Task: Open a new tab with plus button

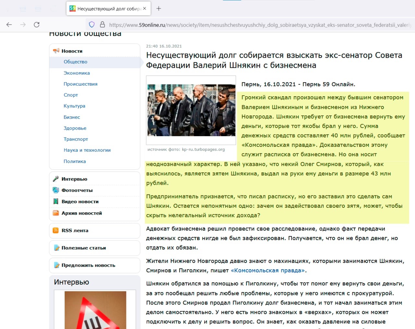Action: click(x=159, y=9)
